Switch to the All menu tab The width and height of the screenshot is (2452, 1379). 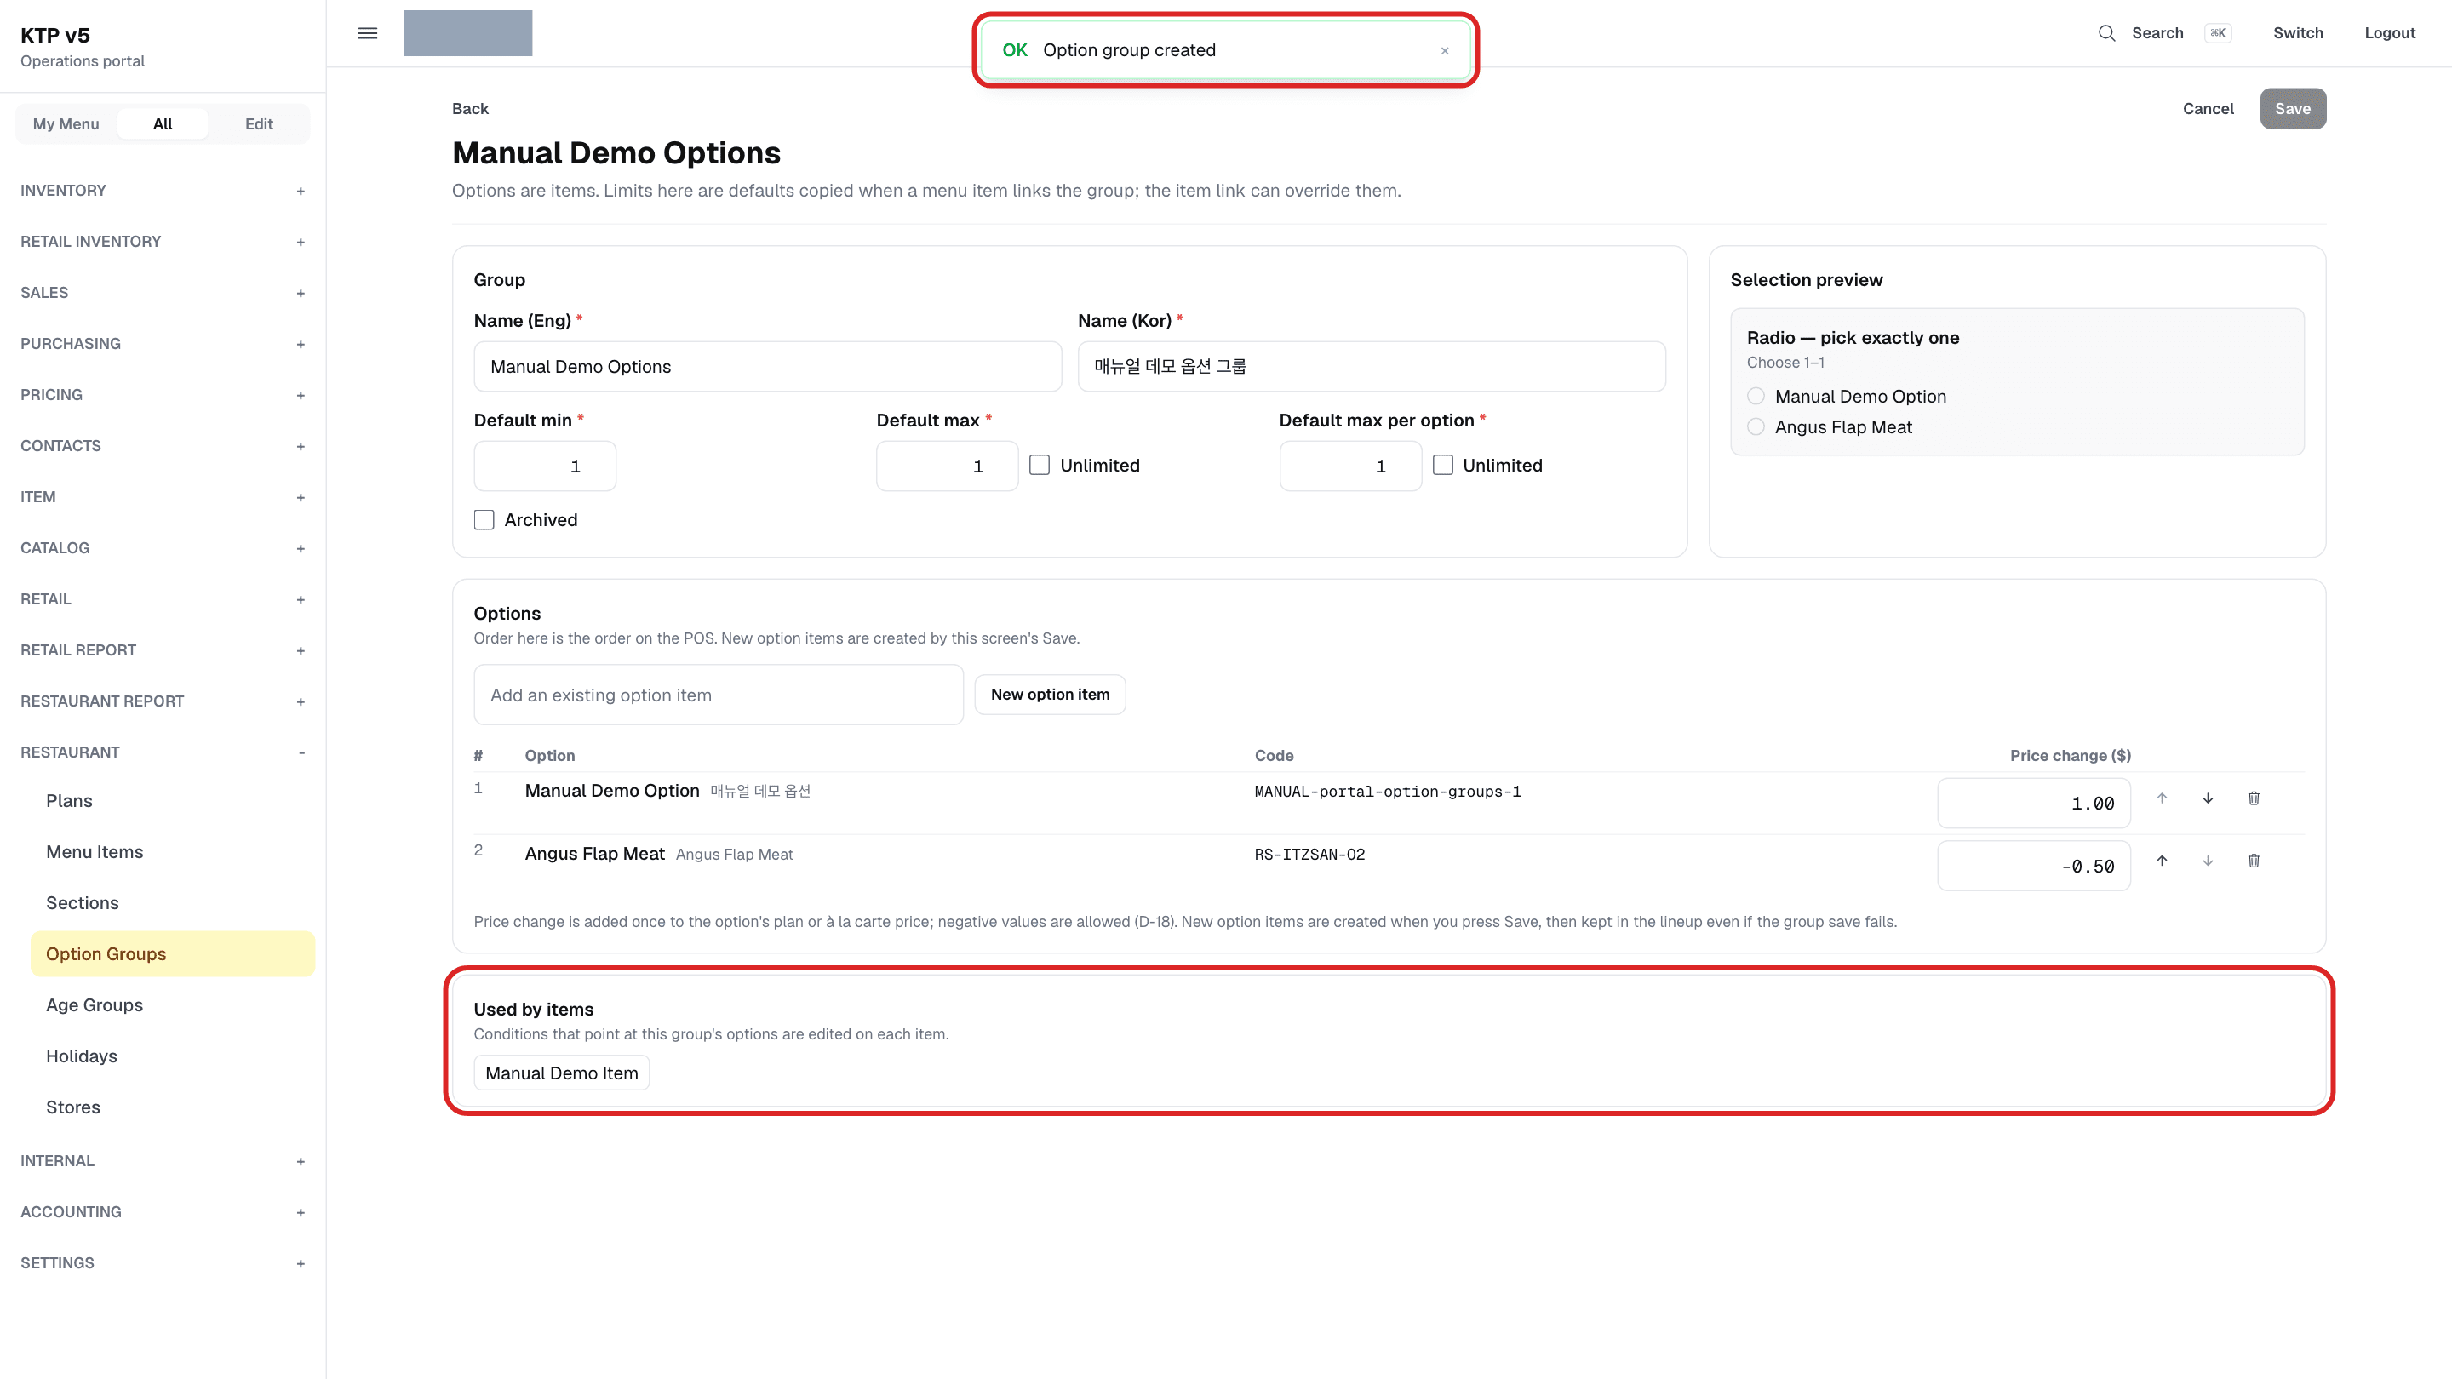(163, 123)
